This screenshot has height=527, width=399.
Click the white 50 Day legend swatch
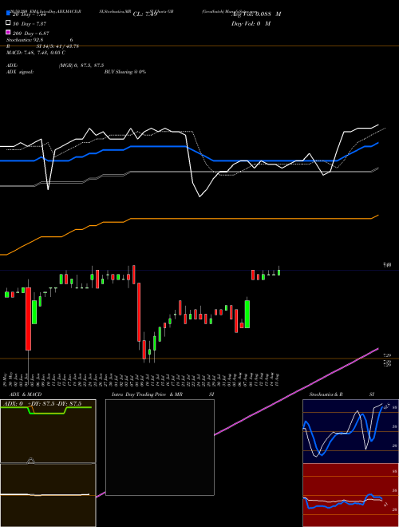[9, 23]
